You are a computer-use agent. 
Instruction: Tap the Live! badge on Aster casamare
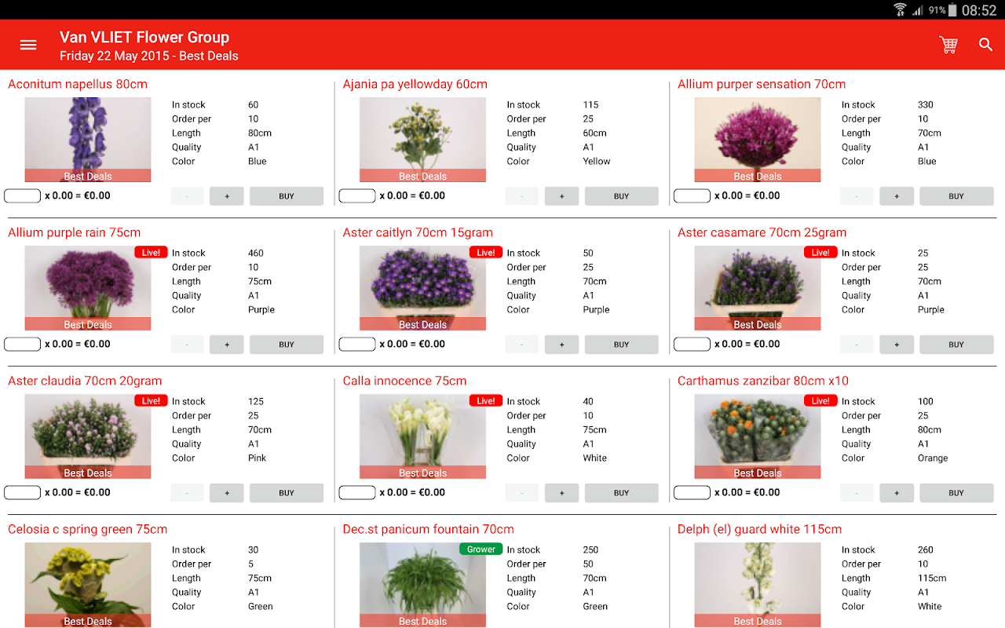820,252
